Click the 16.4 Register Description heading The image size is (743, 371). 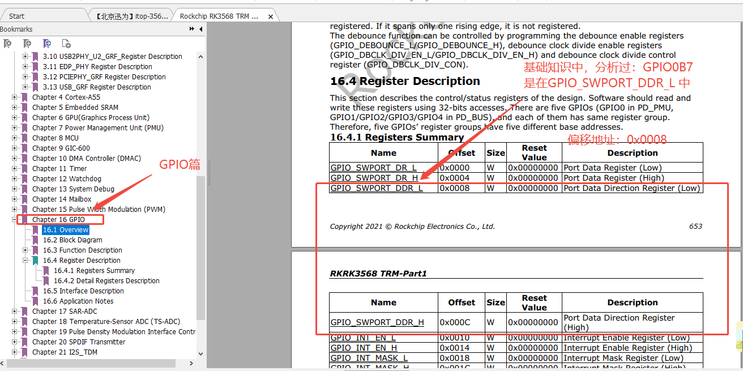[x=405, y=81]
